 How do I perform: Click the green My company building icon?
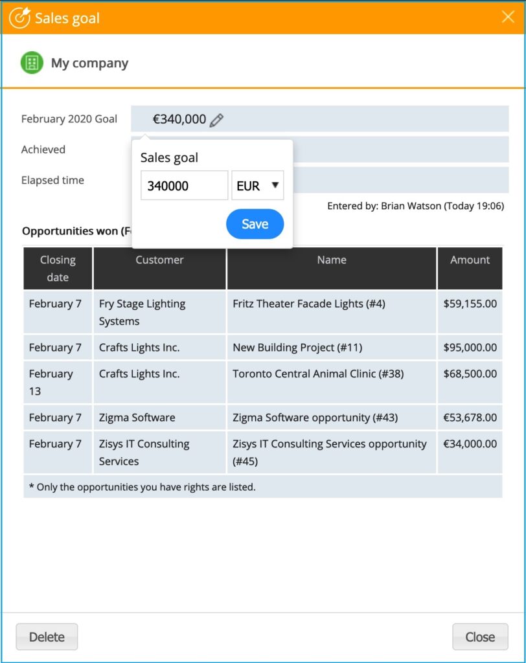click(32, 63)
